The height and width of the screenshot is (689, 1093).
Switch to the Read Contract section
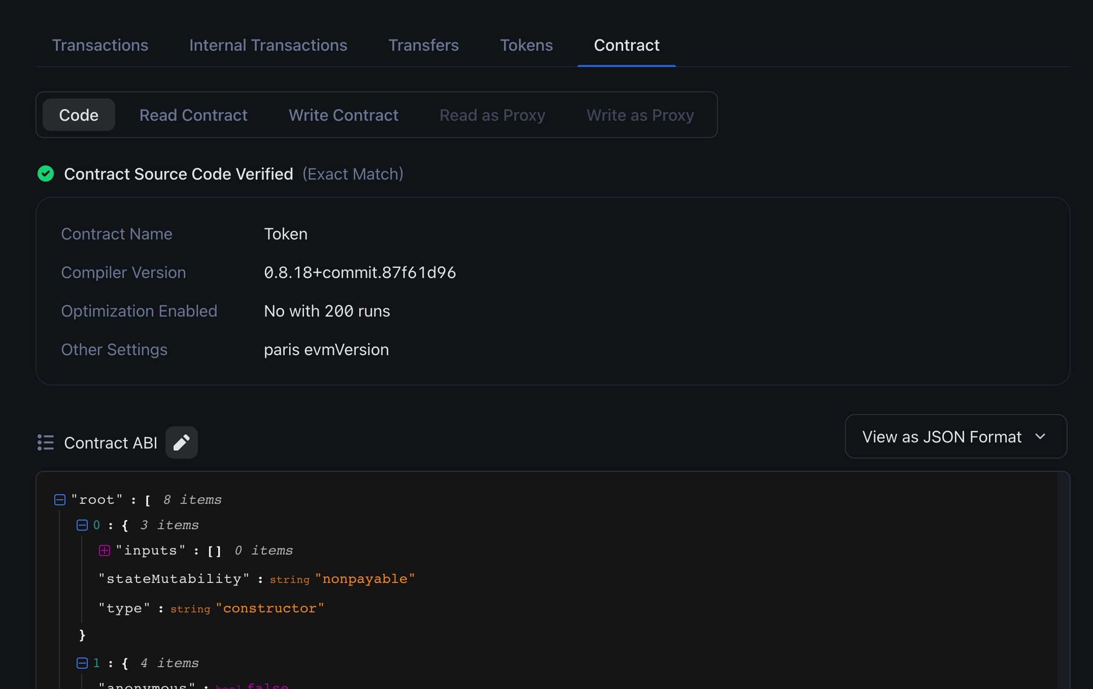click(x=193, y=115)
